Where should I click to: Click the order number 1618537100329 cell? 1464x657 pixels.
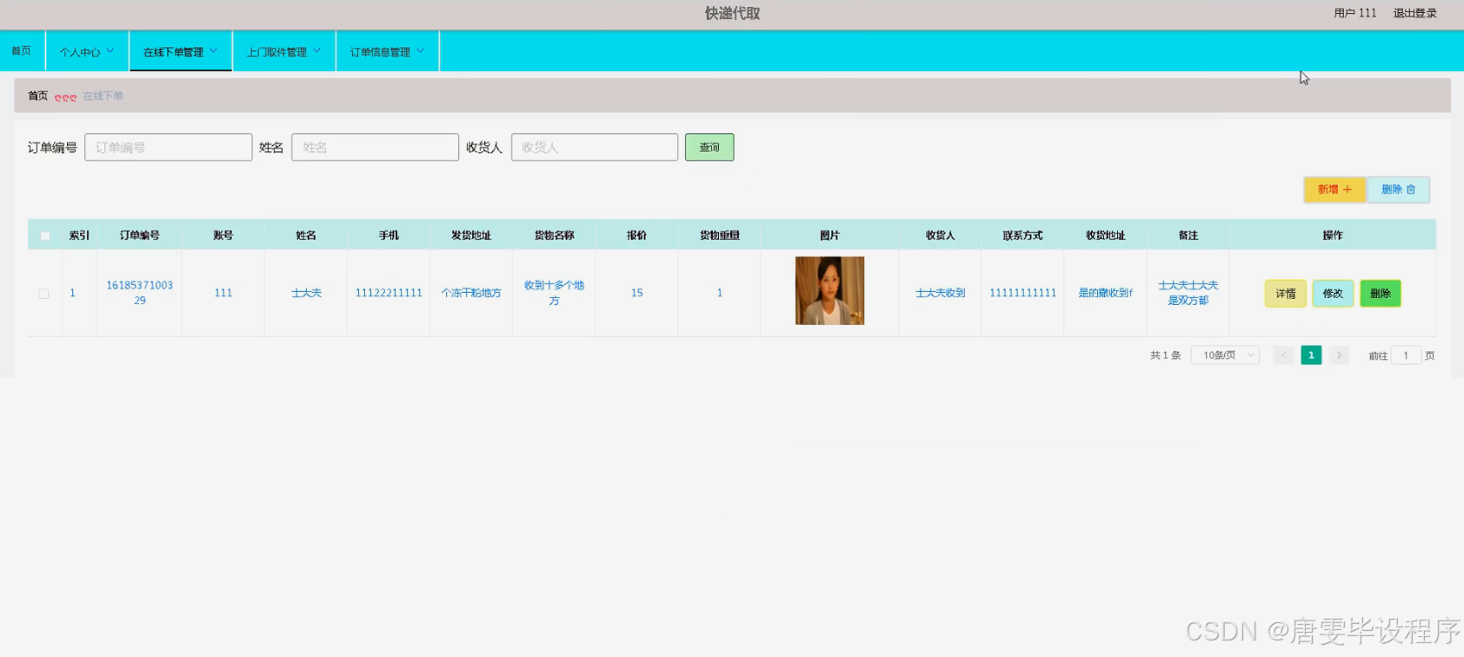pos(140,293)
